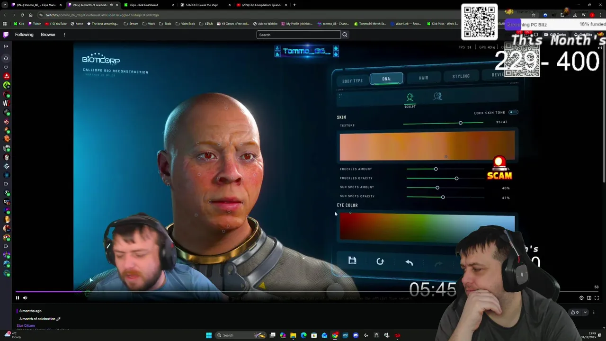Switch to the Hair tab
This screenshot has width=606, height=341.
point(424,78)
